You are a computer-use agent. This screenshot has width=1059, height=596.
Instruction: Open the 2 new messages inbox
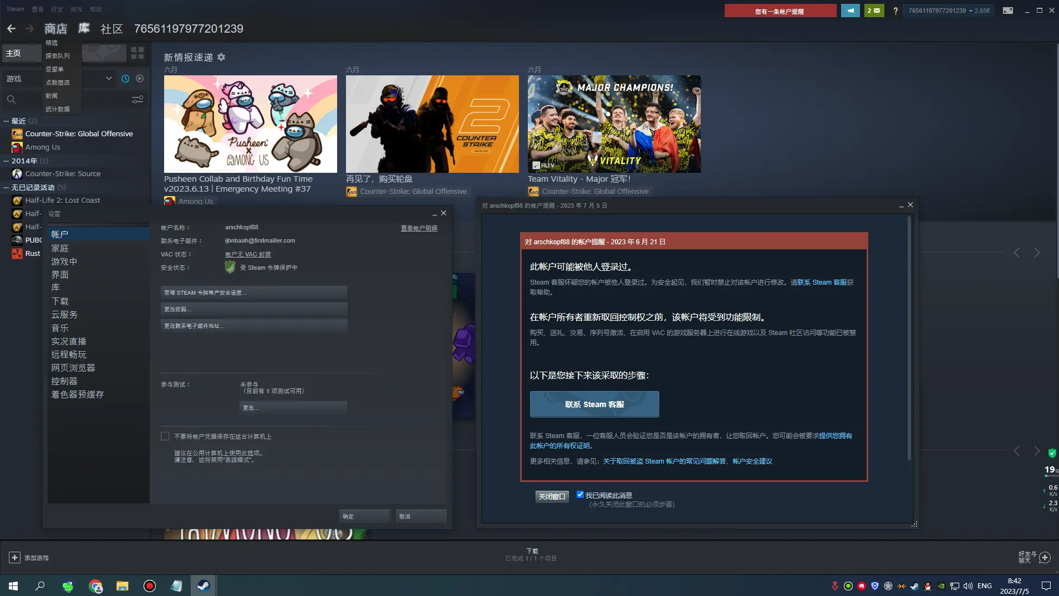(874, 11)
